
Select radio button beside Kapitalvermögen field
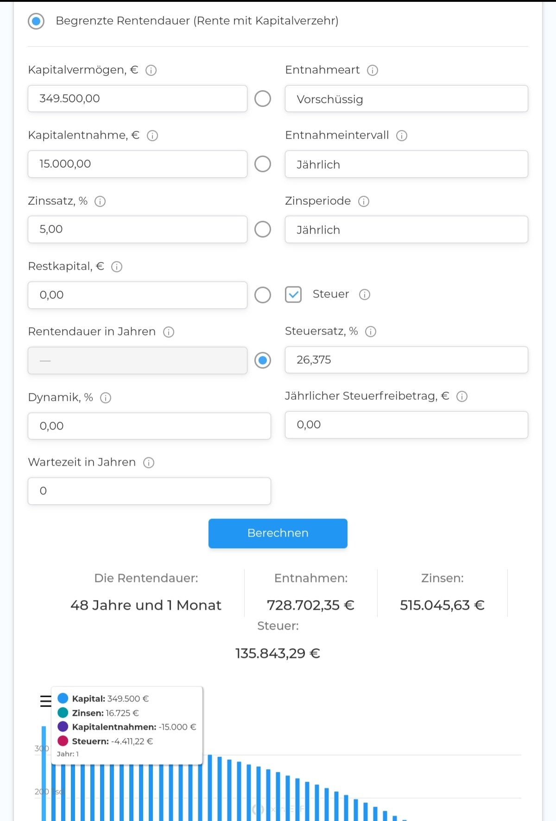coord(263,99)
